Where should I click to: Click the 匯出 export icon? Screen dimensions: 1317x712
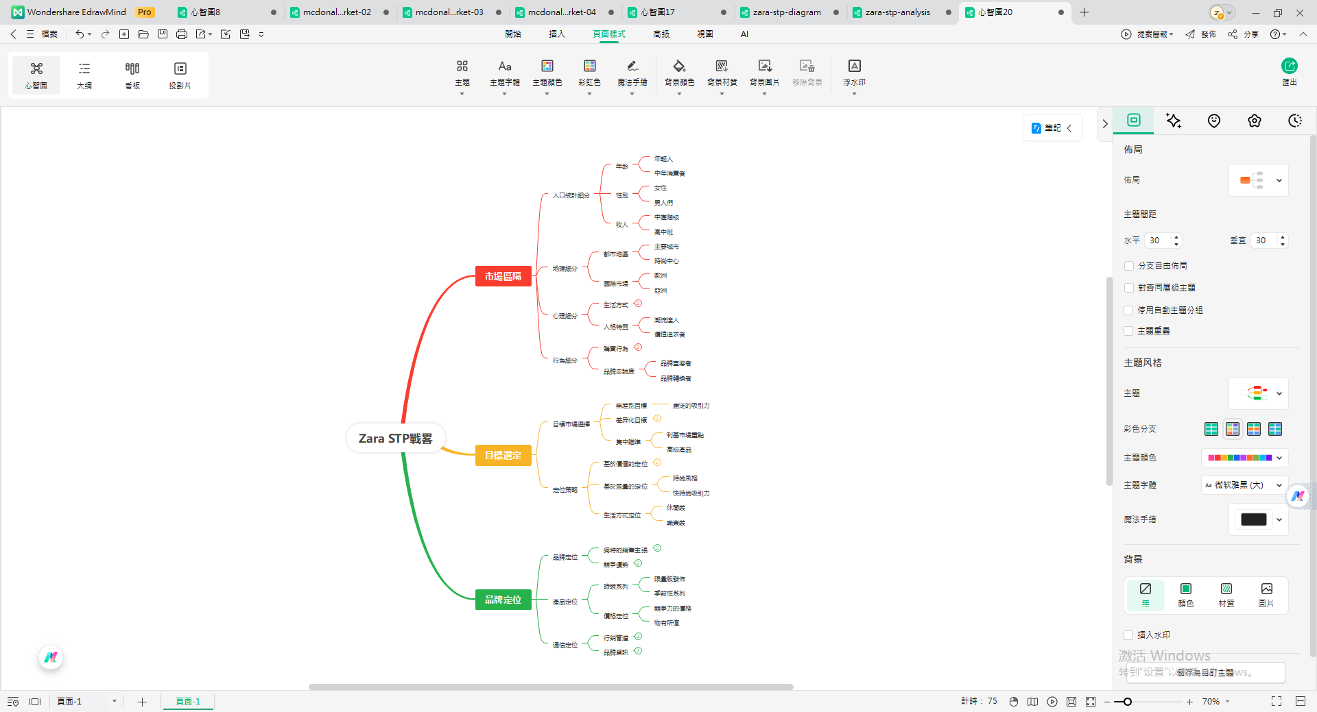(x=1289, y=66)
